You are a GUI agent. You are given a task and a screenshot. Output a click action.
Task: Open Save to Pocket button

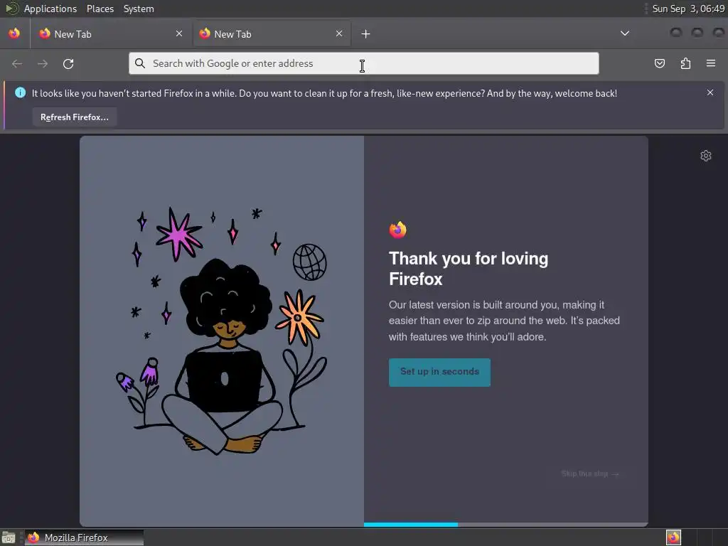point(660,63)
